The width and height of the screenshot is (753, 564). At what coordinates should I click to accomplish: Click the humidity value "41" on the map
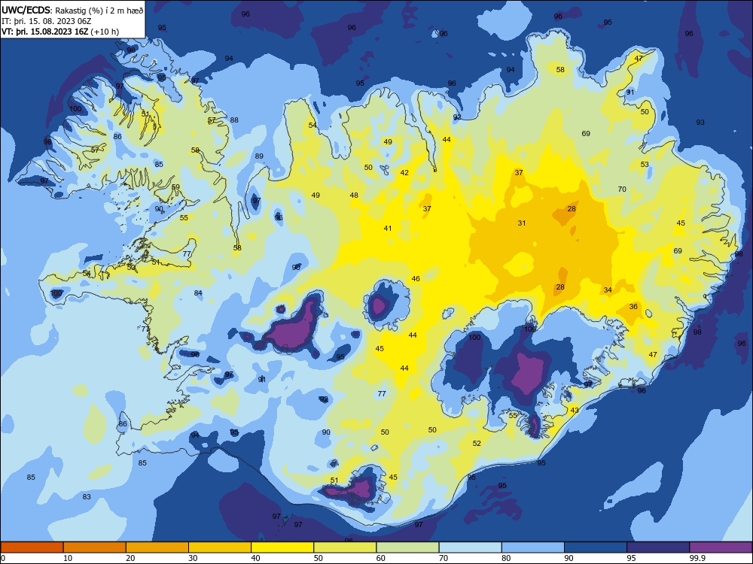click(x=388, y=229)
